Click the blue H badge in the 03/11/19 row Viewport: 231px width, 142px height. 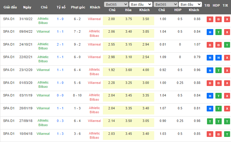click(x=210, y=96)
